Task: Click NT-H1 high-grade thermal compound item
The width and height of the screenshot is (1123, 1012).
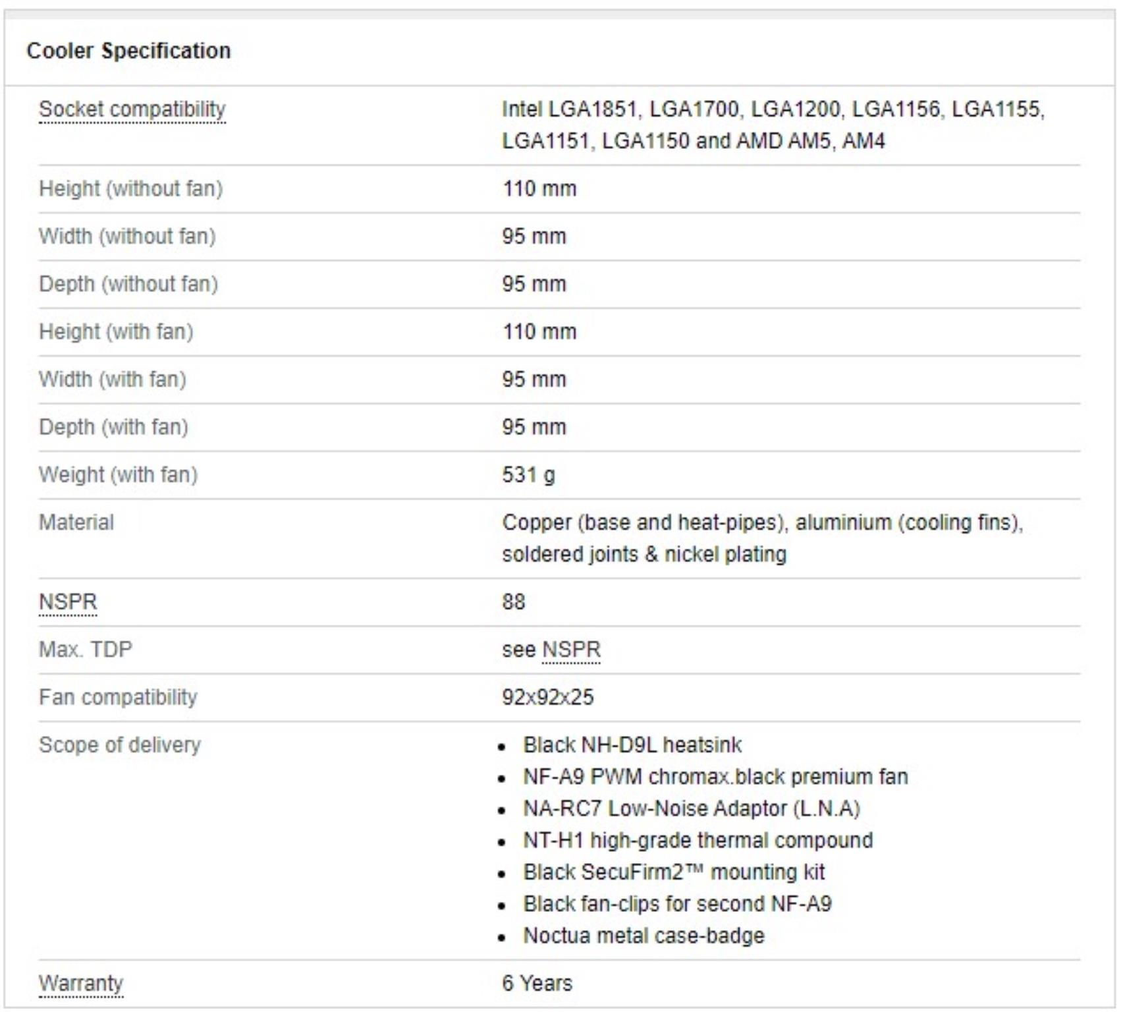Action: pos(698,840)
